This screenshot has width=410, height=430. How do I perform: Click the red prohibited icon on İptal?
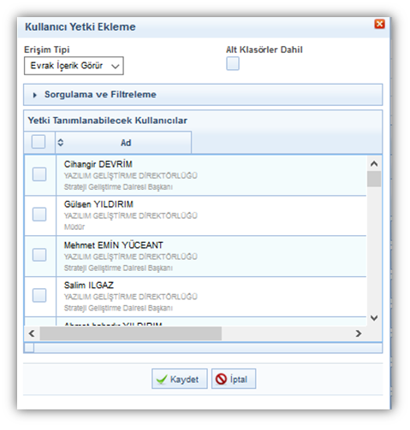pyautogui.click(x=221, y=379)
